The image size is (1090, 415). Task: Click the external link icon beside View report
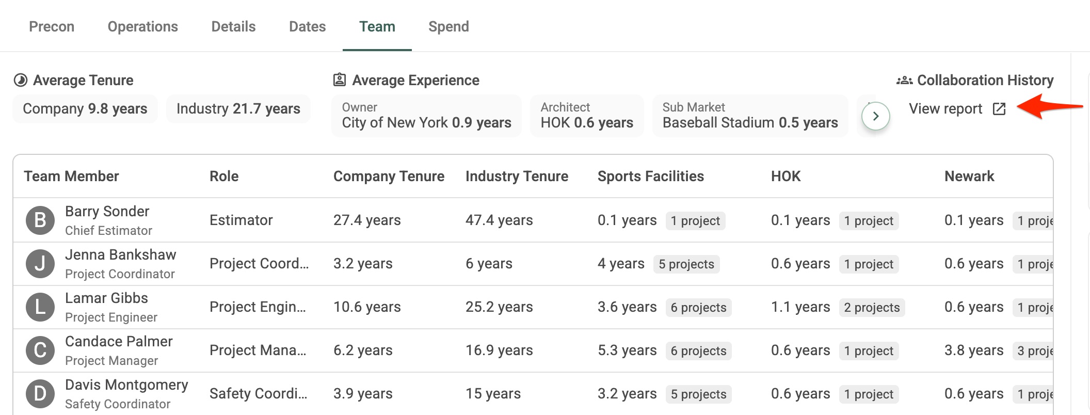pos(999,109)
